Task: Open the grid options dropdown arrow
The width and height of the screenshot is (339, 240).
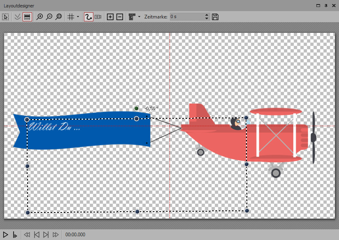Action: [x=78, y=17]
